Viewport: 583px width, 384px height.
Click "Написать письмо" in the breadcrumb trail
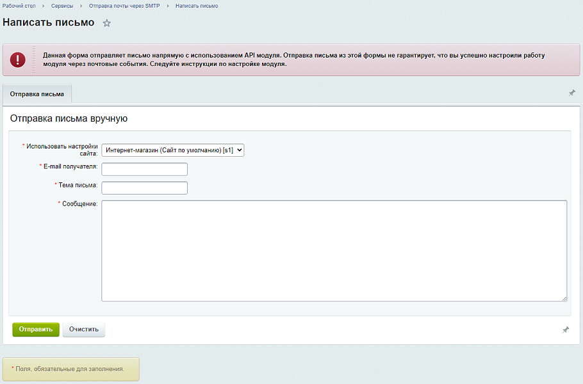pyautogui.click(x=198, y=5)
